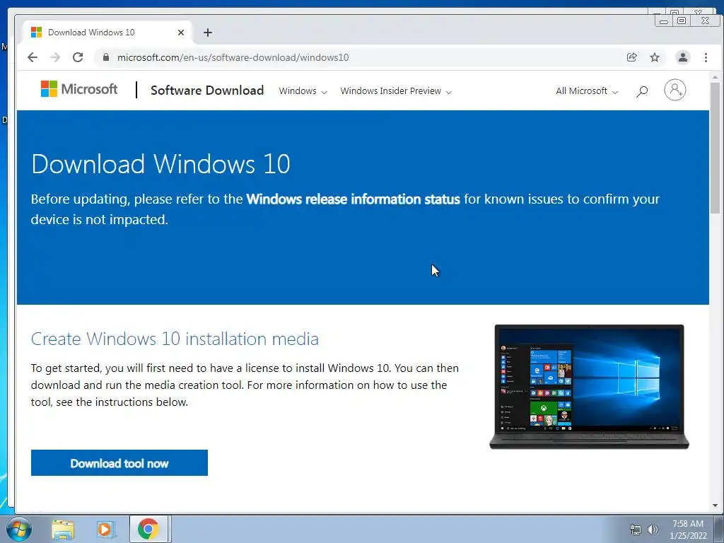Click the scrollbar down arrow

[x=715, y=506]
